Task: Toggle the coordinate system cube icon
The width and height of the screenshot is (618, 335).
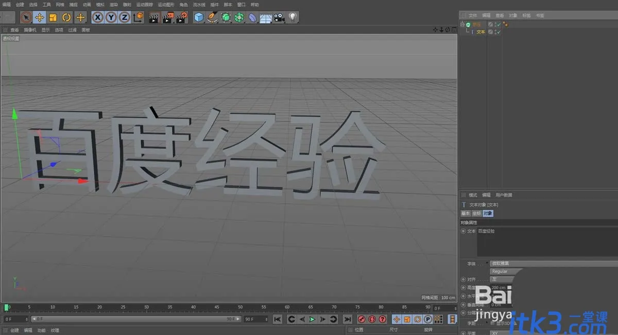Action: [x=138, y=17]
